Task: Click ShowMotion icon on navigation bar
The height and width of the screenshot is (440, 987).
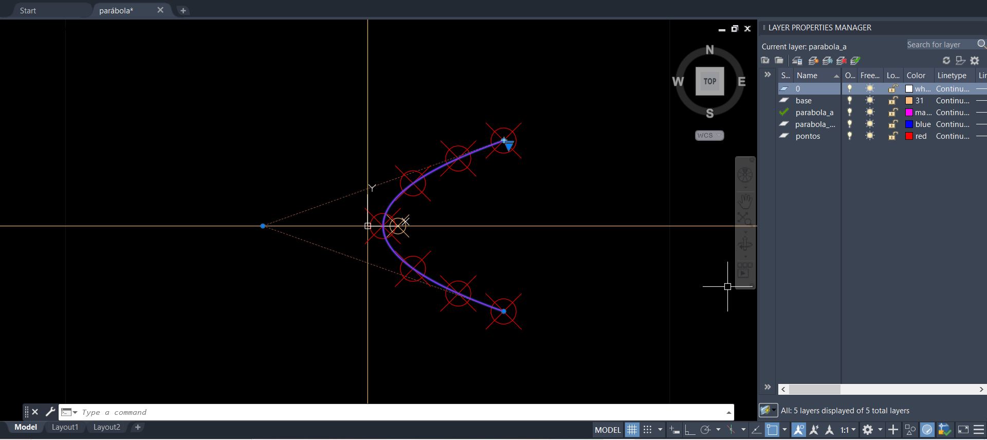Action: (745, 270)
